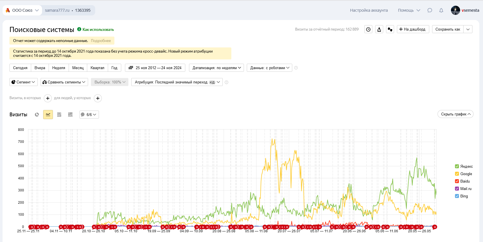
Task: Open date range 25 ноя 2012 — 24 ноя 2024
Action: 155,68
